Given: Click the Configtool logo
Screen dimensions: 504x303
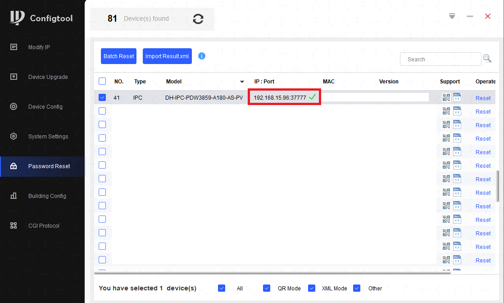Looking at the screenshot, I should pos(41,18).
